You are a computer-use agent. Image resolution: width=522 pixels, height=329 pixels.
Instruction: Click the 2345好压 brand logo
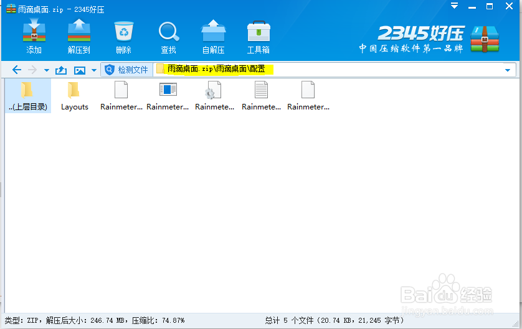click(x=429, y=39)
